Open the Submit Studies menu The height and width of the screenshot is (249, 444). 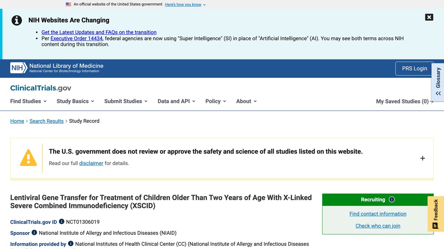126,101
